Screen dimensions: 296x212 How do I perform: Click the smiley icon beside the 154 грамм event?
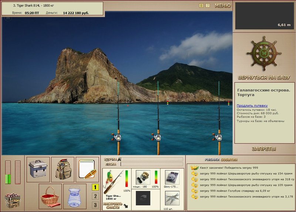[195, 173]
